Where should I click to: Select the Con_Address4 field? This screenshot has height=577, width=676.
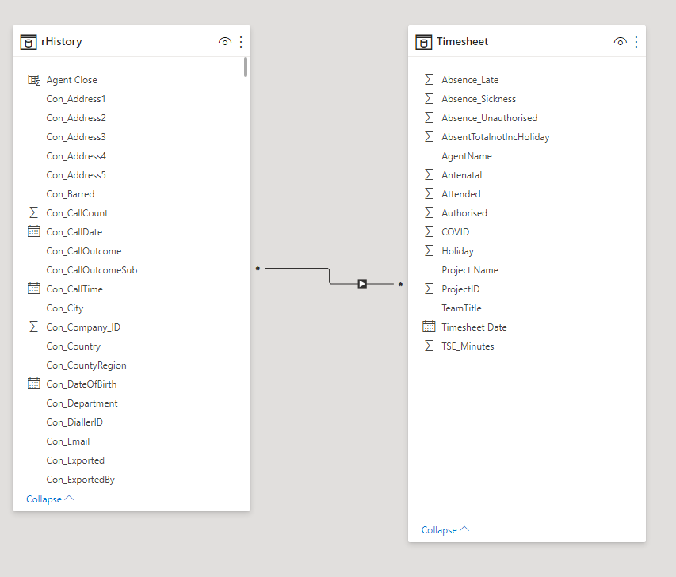[x=76, y=156]
